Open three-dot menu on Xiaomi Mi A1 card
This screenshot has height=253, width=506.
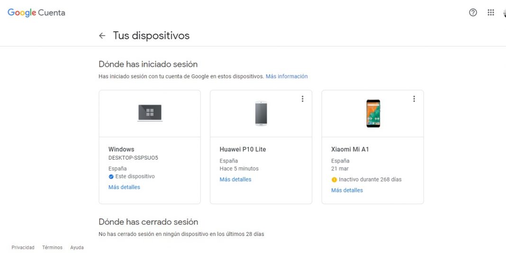pos(414,99)
